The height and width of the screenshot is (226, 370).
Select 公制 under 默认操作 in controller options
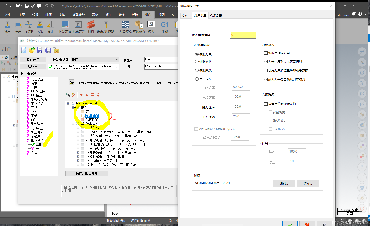(x=39, y=144)
